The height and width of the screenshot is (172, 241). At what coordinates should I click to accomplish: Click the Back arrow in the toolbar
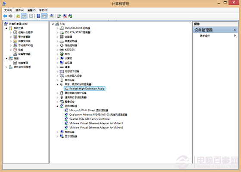[x=5, y=16]
